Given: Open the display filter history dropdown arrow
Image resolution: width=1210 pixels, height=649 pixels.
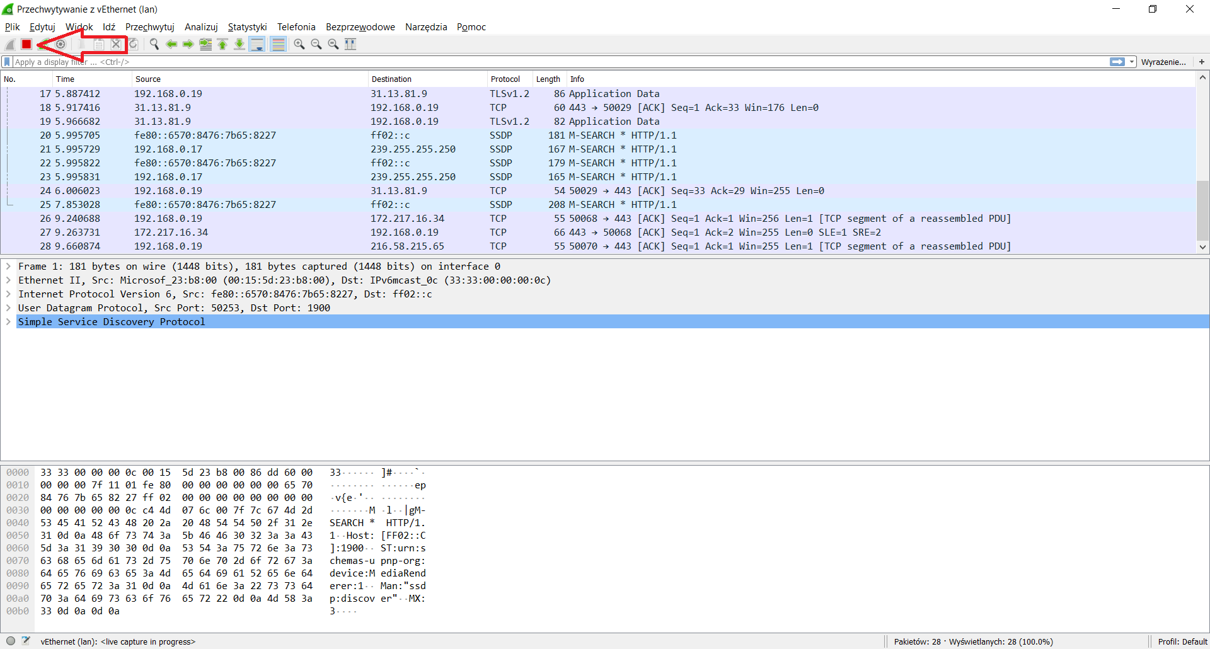Looking at the screenshot, I should pyautogui.click(x=1132, y=62).
